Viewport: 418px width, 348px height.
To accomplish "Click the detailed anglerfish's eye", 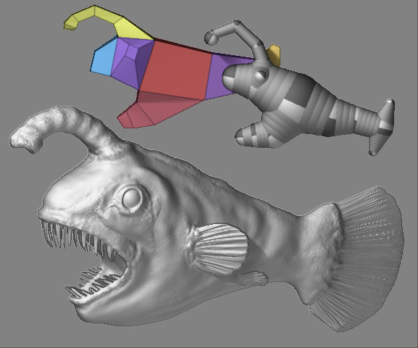I will (x=132, y=199).
